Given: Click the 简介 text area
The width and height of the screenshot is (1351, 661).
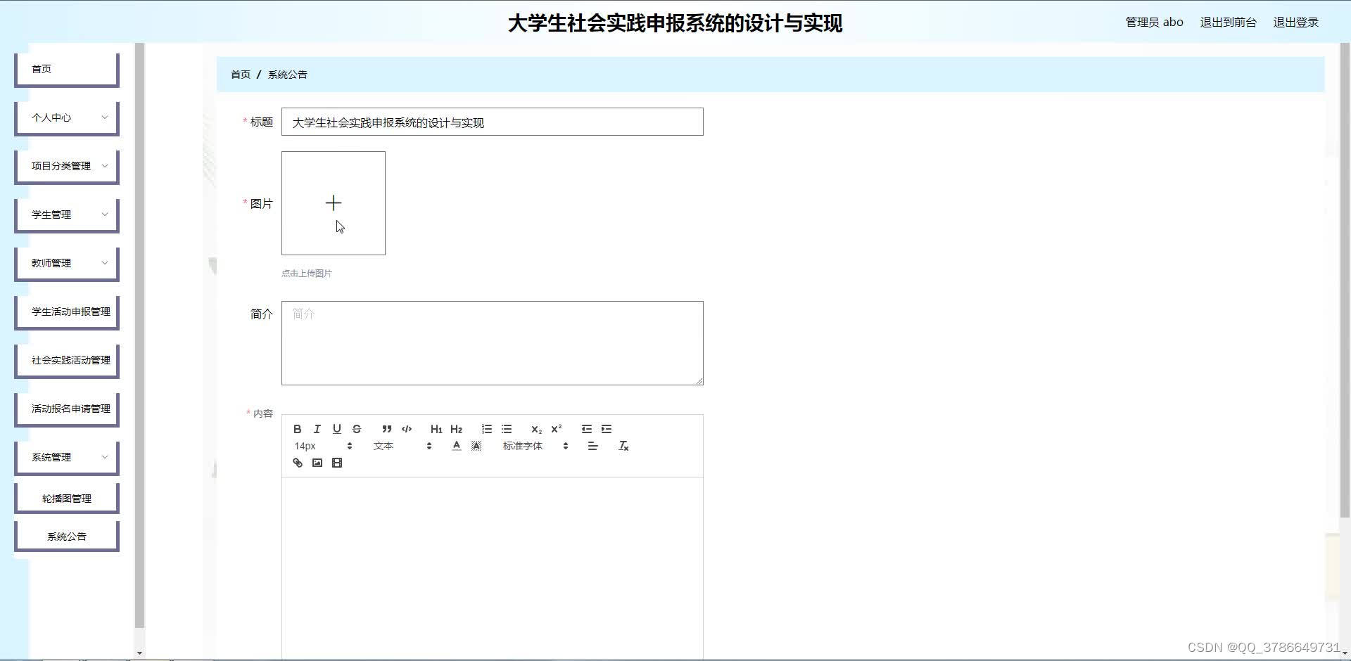Looking at the screenshot, I should point(492,343).
